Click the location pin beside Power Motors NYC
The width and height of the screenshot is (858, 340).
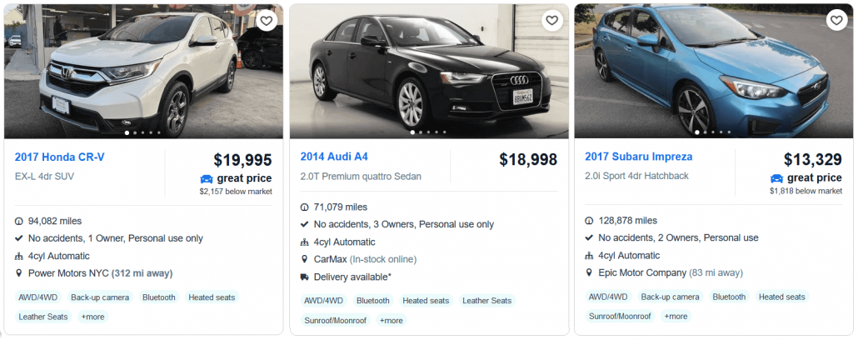(x=19, y=273)
